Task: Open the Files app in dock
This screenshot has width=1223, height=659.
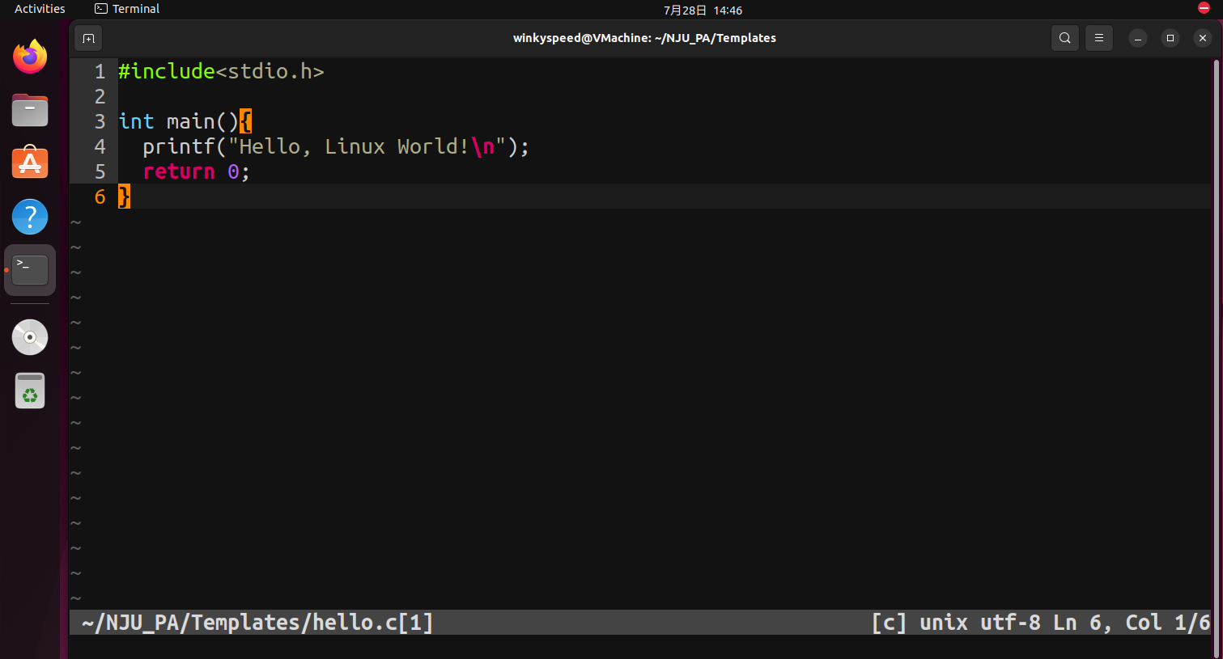Action: coord(30,110)
